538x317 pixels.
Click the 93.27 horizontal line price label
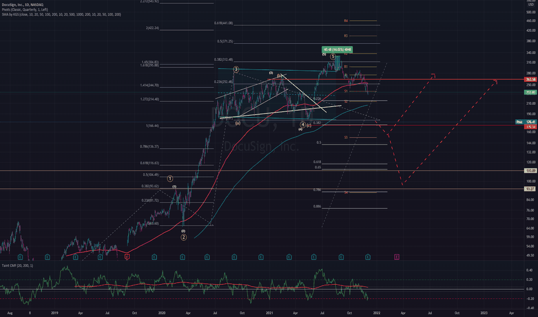point(530,189)
